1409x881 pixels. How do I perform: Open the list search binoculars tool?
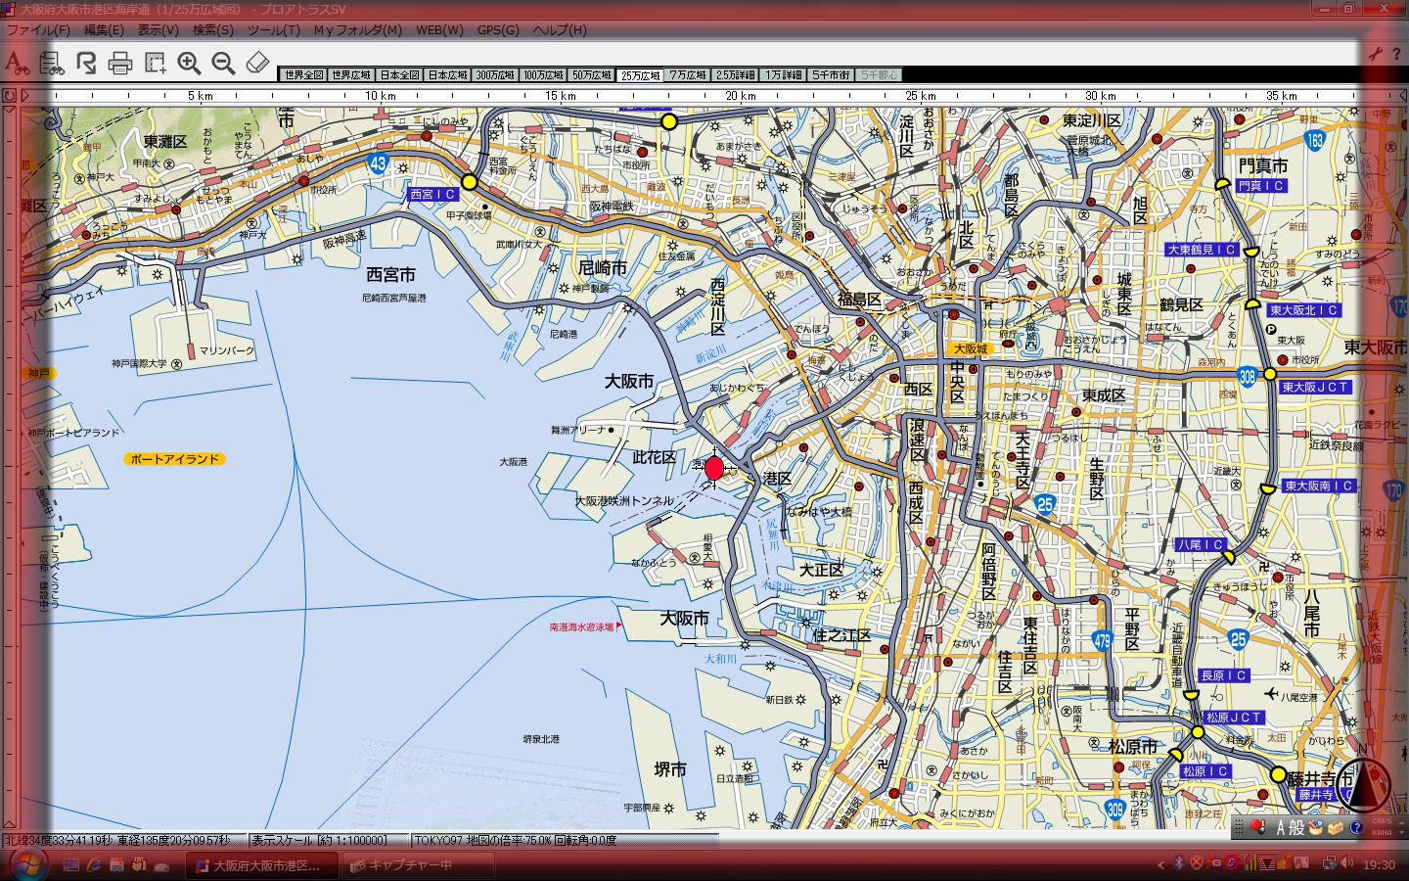51,64
